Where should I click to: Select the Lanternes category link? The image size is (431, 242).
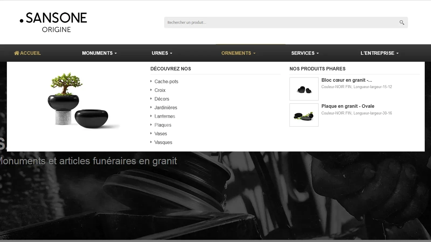[165, 116]
